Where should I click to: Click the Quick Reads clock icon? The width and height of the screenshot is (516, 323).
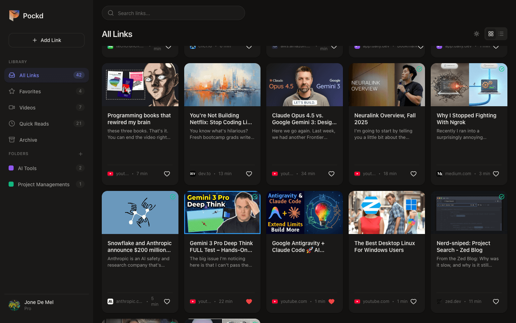(12, 123)
